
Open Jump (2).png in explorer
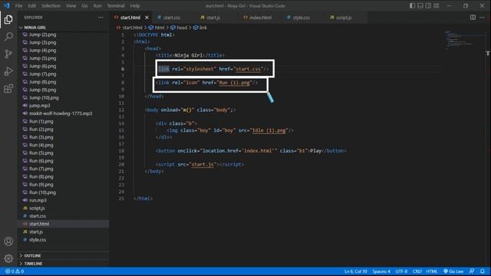(x=43, y=34)
